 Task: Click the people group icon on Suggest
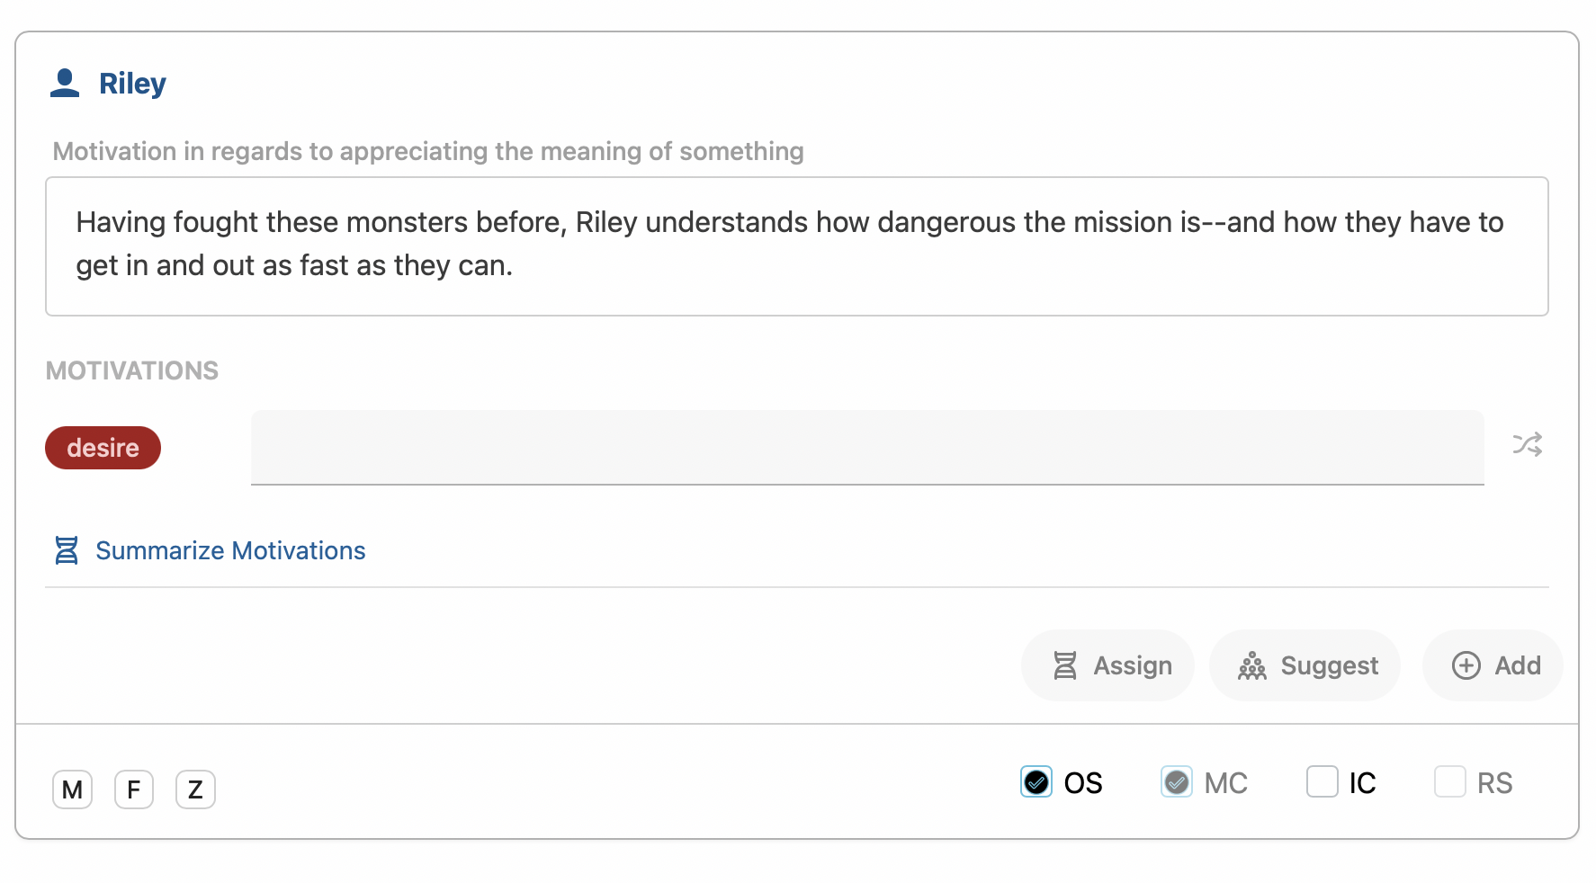click(1252, 665)
